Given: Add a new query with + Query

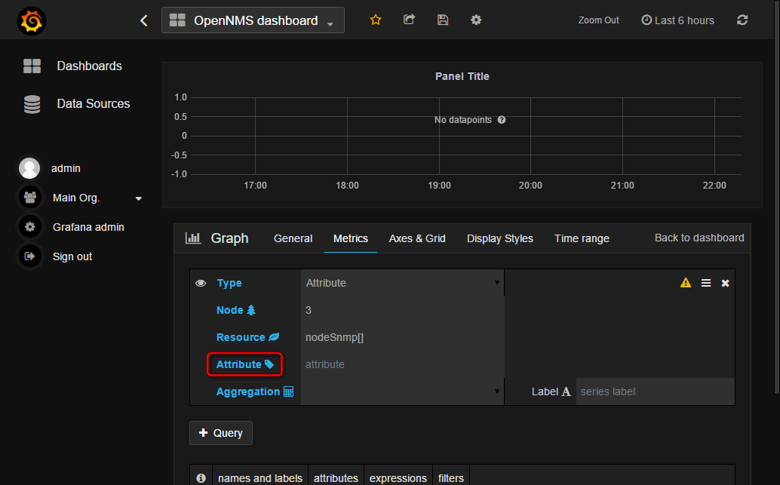Looking at the screenshot, I should tap(221, 433).
